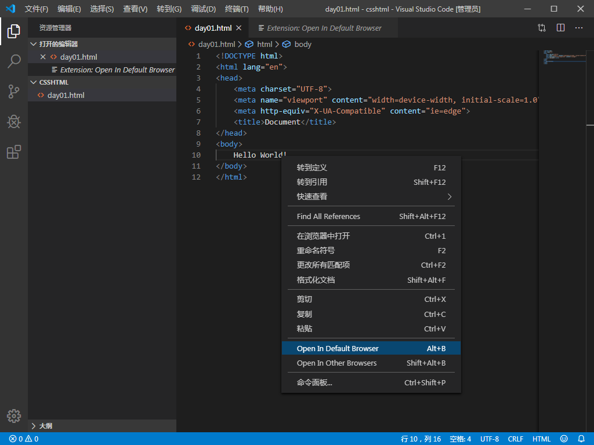Choose Find All References in context menu
The height and width of the screenshot is (445, 594).
click(x=371, y=217)
